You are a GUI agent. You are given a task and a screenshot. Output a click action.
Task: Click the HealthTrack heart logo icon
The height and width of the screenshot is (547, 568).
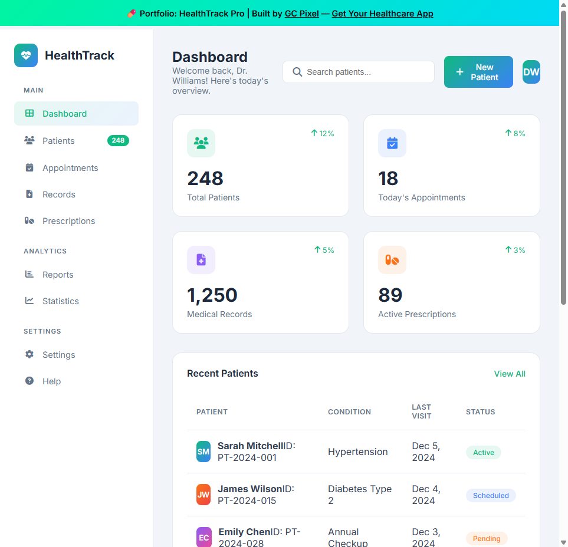click(25, 55)
